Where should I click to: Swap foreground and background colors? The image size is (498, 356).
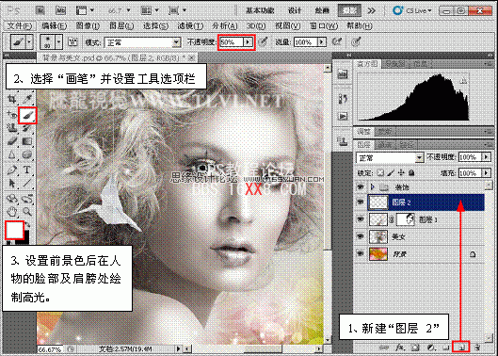point(27,225)
